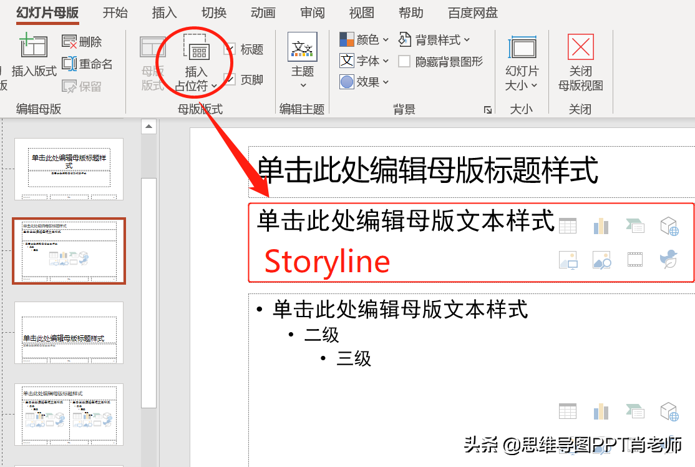Insert table icon in the lower content placeholder
This screenshot has width=695, height=467.
click(x=568, y=411)
